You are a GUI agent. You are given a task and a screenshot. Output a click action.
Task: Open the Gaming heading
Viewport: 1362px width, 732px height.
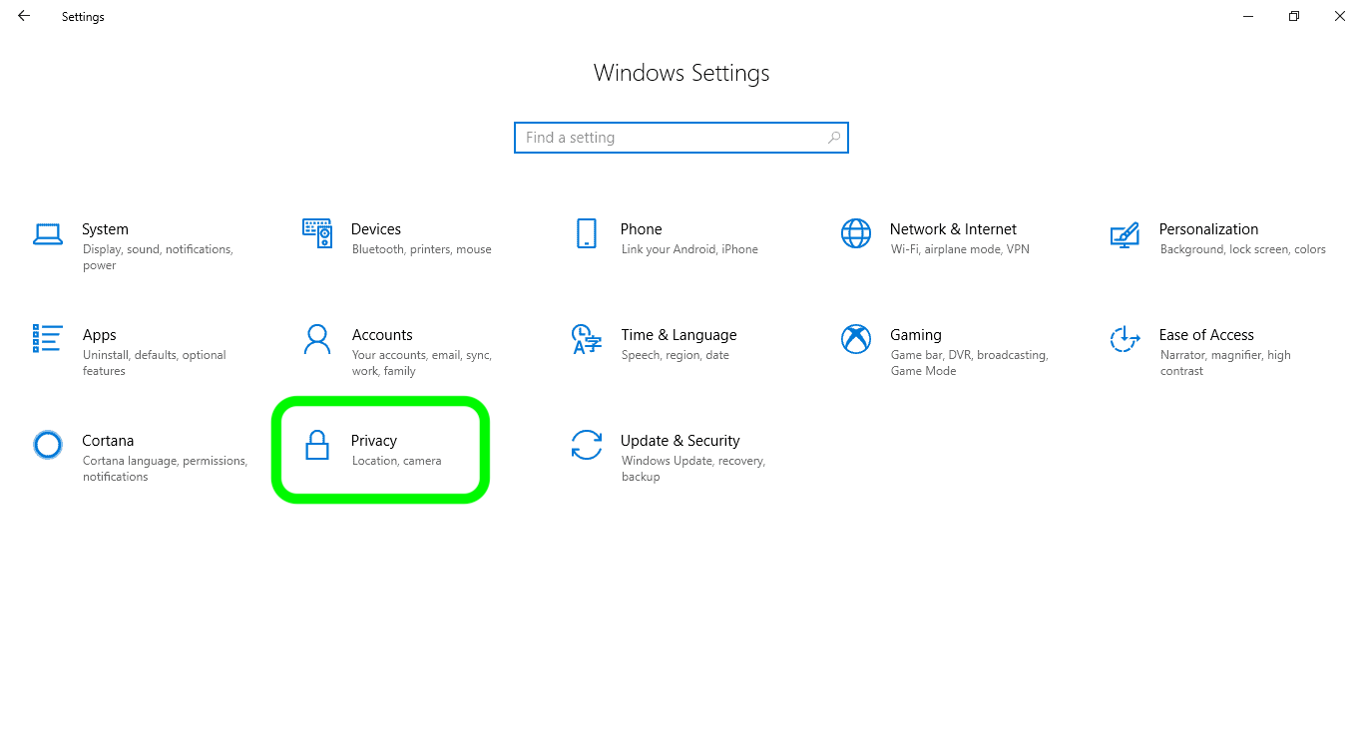(916, 335)
